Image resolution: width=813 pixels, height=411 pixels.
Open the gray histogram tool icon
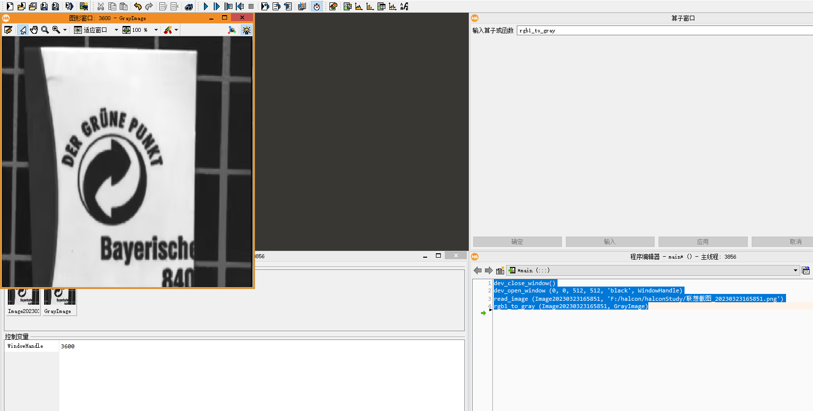359,6
